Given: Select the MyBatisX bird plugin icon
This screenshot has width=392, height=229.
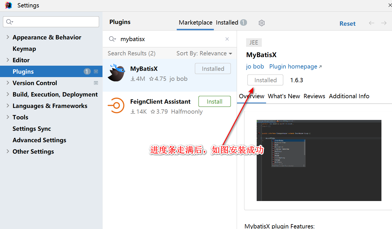Looking at the screenshot, I should (x=116, y=73).
